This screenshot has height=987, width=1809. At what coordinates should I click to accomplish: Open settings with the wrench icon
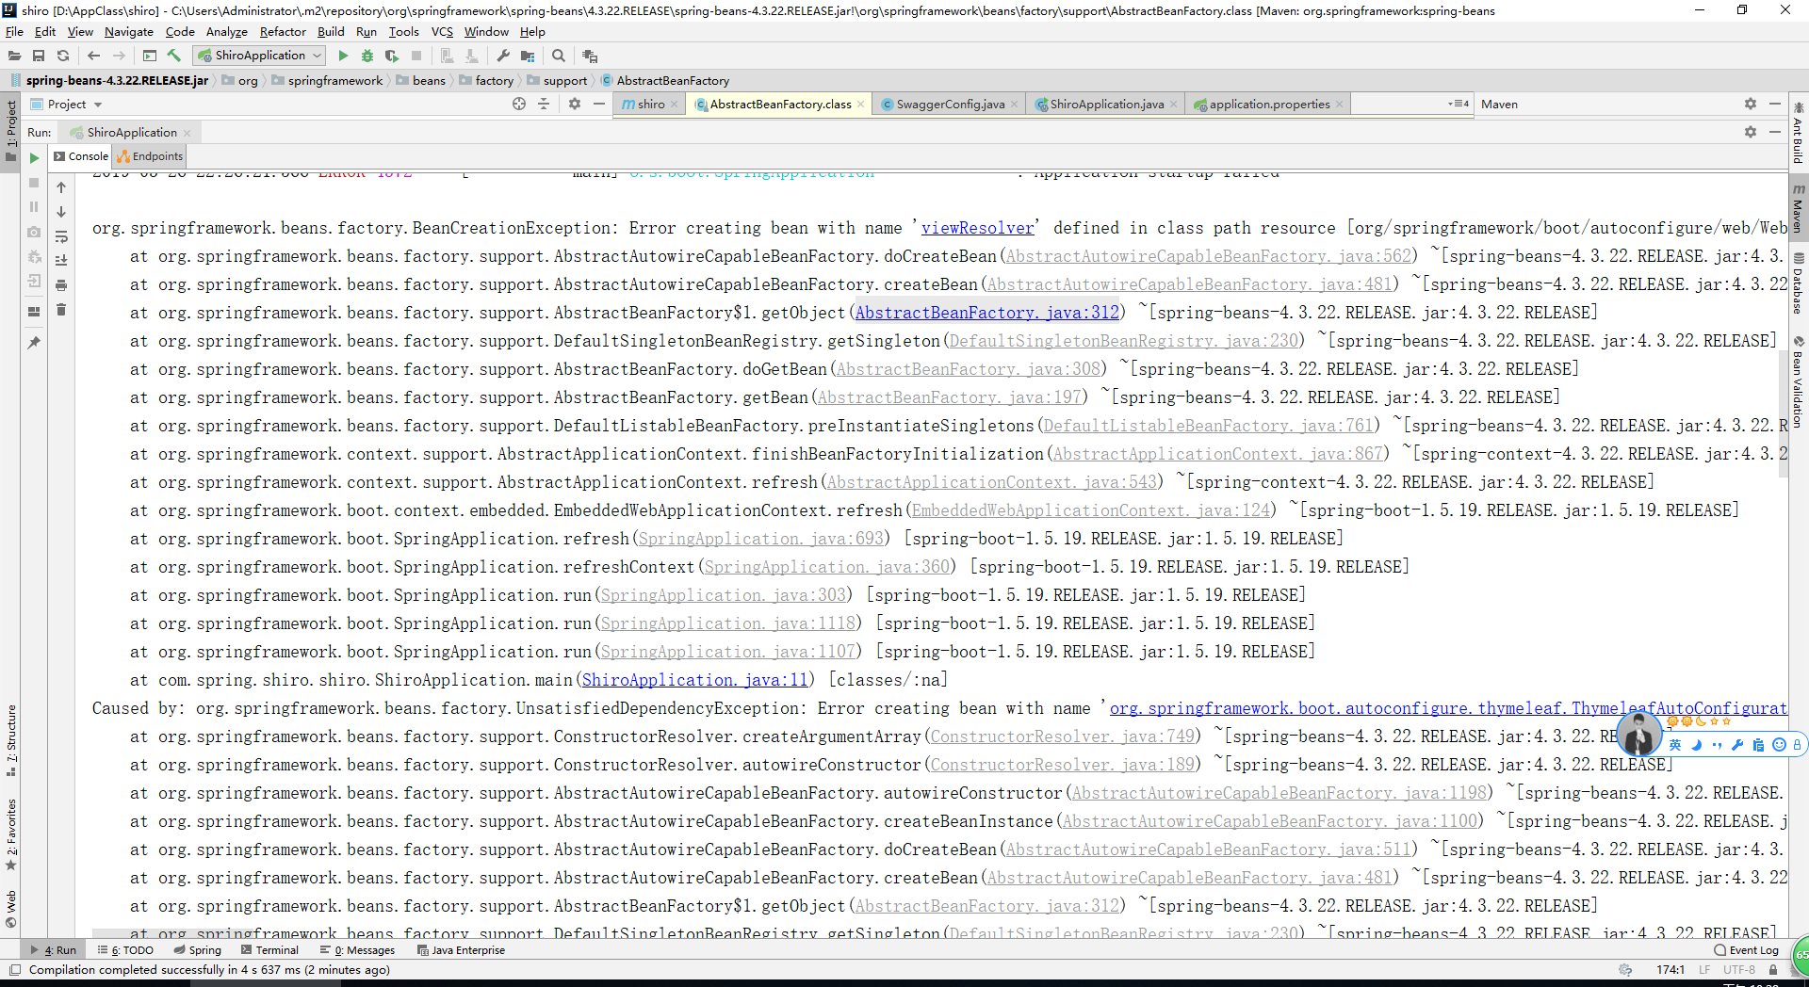[504, 56]
